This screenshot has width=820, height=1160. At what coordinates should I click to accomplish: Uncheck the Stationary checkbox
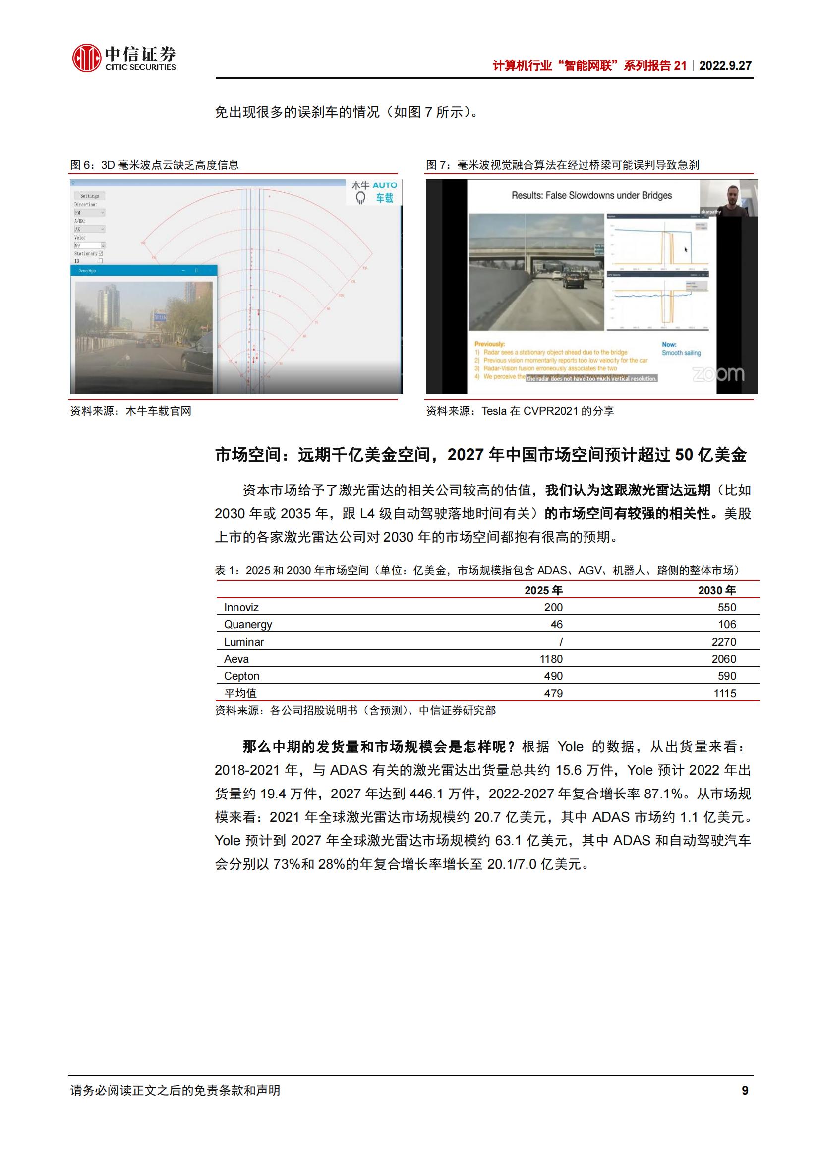(101, 253)
